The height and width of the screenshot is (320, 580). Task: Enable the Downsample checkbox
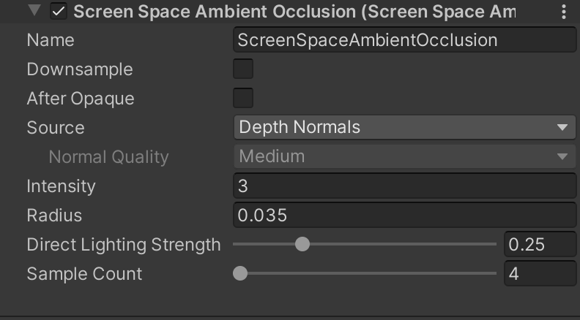click(243, 69)
